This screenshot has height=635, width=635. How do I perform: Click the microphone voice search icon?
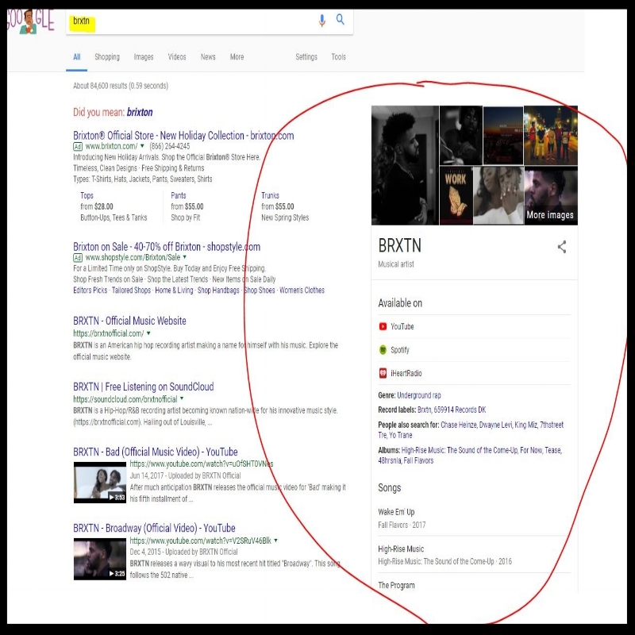pos(322,21)
